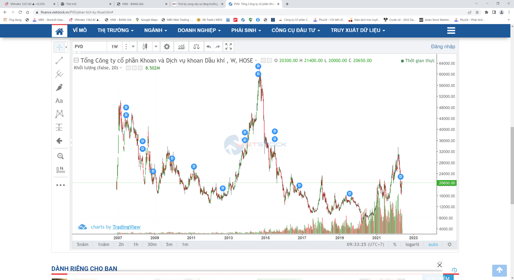This screenshot has width=514, height=280.
Task: Open chart settings gear in top toolbar
Action: point(167,47)
